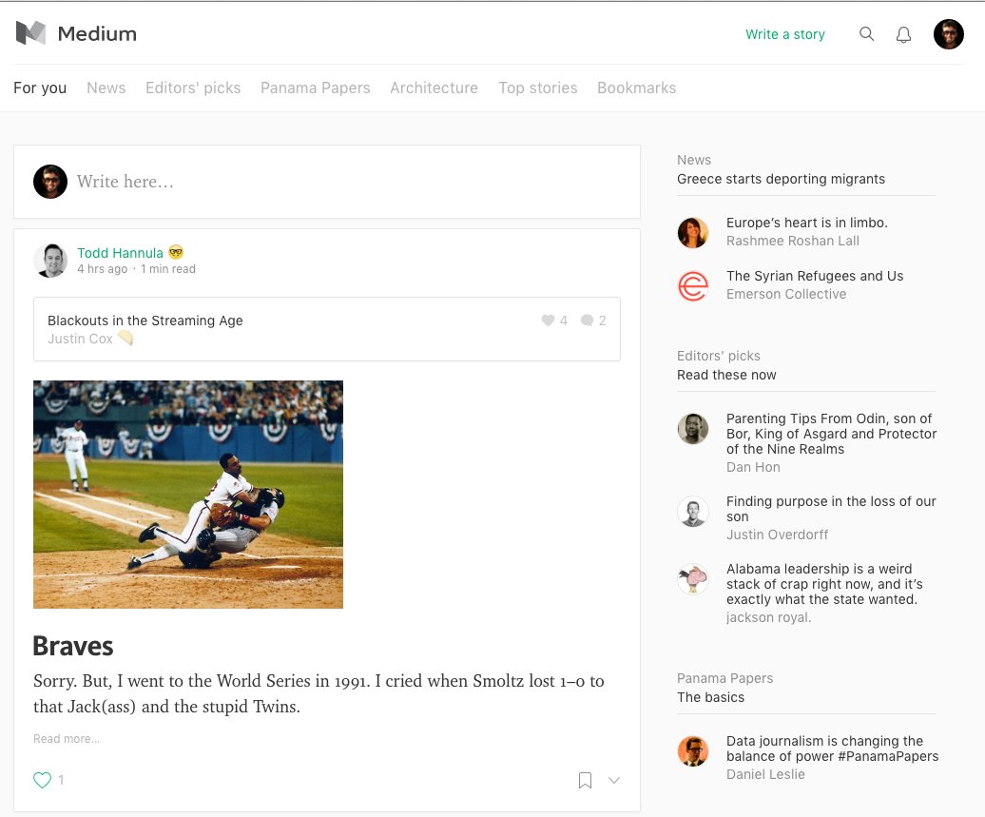Click the Medium logo icon
This screenshot has height=817, width=985.
[30, 33]
